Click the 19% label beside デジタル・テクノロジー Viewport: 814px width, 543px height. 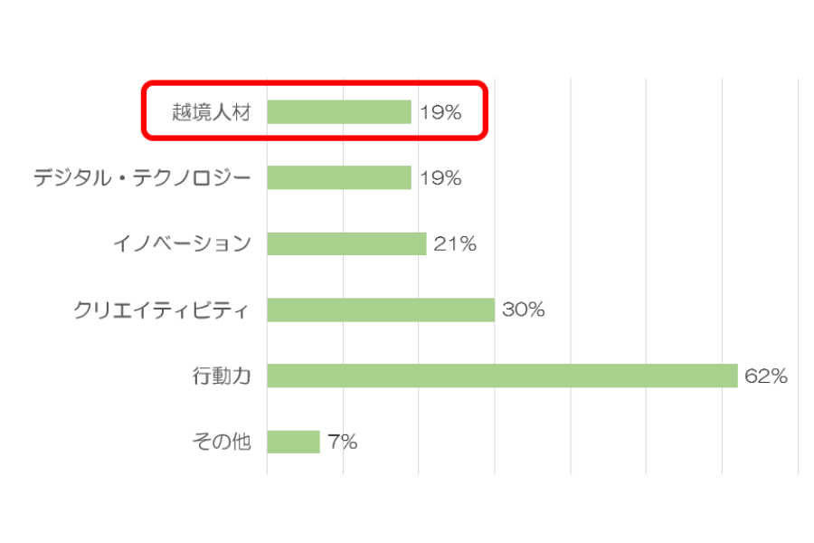pos(440,178)
